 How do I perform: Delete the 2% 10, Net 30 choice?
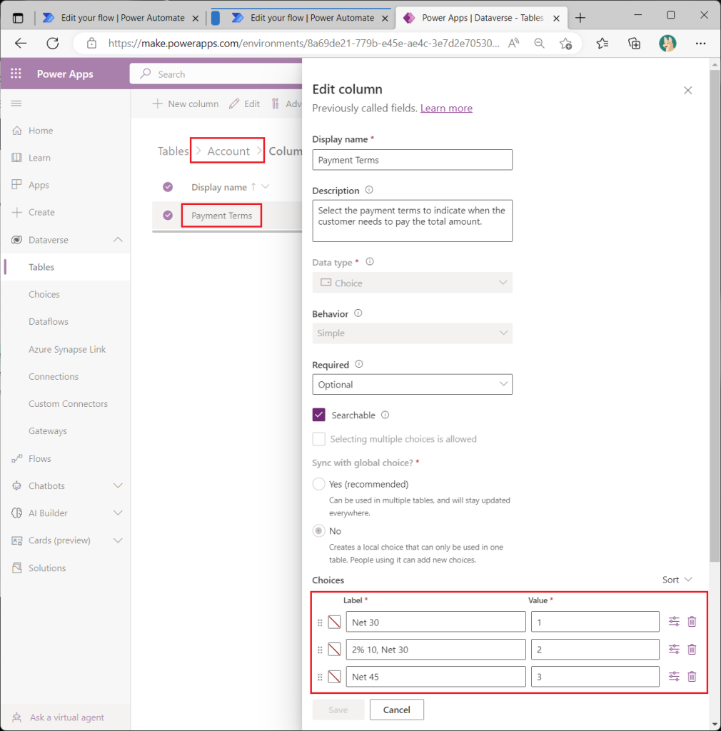point(692,649)
